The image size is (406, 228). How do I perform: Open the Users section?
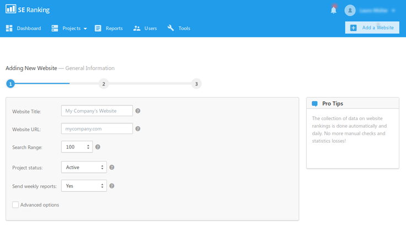pos(145,28)
